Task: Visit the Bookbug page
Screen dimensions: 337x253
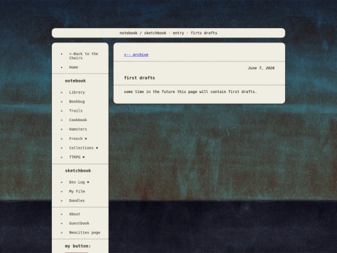Action: (x=77, y=102)
